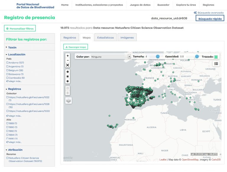Click the fullscreen map icon
The width and height of the screenshot is (227, 172).
pyautogui.click(x=68, y=65)
